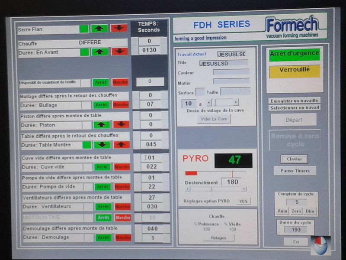
Task: Click the Travail Actuel field
Action: [x=231, y=55]
